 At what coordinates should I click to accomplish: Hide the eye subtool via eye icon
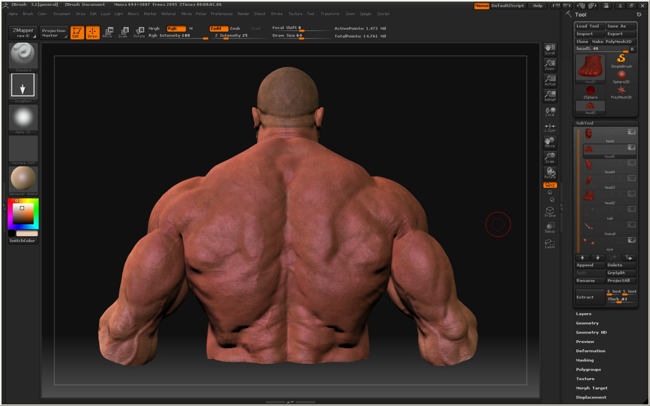coord(631,240)
